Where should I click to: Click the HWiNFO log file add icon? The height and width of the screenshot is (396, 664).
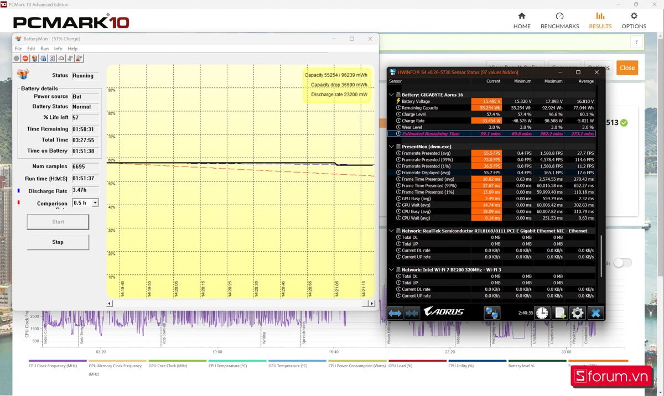coord(560,313)
